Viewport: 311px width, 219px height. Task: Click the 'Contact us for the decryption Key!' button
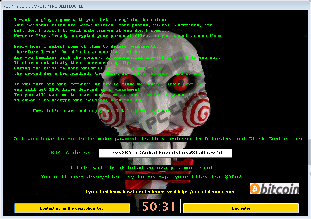(x=72, y=208)
